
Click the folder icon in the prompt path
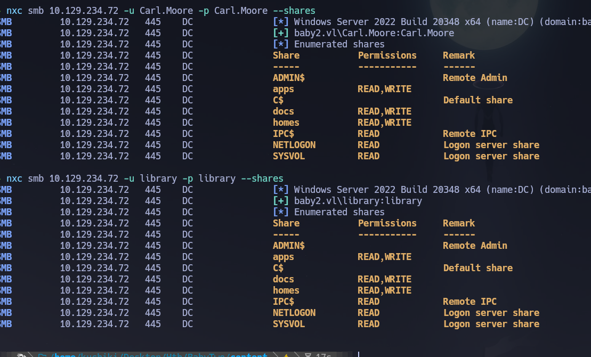pyautogui.click(x=42, y=355)
